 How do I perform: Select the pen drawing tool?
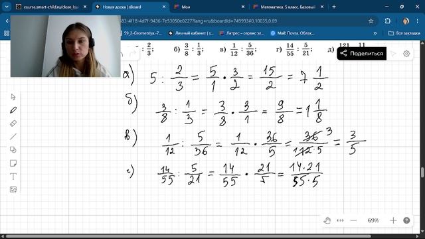(13, 110)
